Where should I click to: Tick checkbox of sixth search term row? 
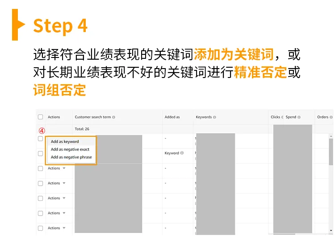(40, 213)
